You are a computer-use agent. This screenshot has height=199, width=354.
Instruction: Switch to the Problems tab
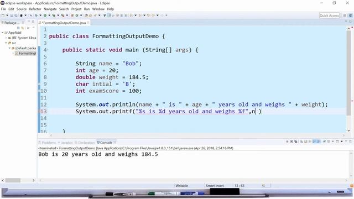tap(47, 143)
